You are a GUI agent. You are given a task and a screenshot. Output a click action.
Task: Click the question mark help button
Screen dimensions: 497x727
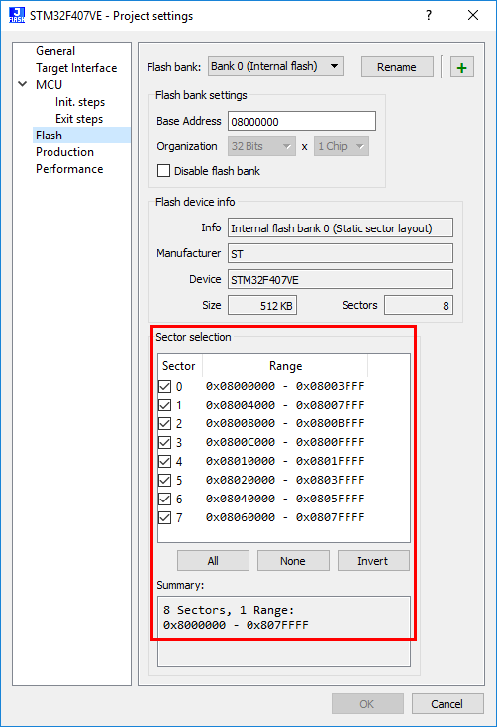point(429,15)
